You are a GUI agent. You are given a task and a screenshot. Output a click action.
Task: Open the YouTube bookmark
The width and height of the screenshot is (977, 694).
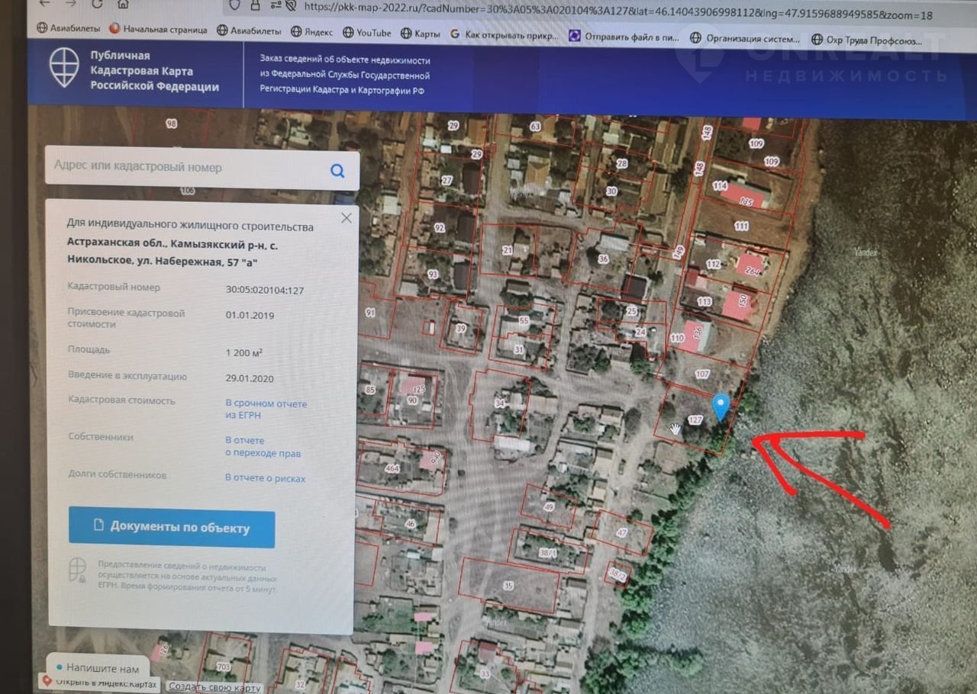(x=366, y=33)
